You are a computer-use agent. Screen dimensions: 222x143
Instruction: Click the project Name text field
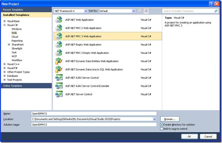click(x=93, y=113)
